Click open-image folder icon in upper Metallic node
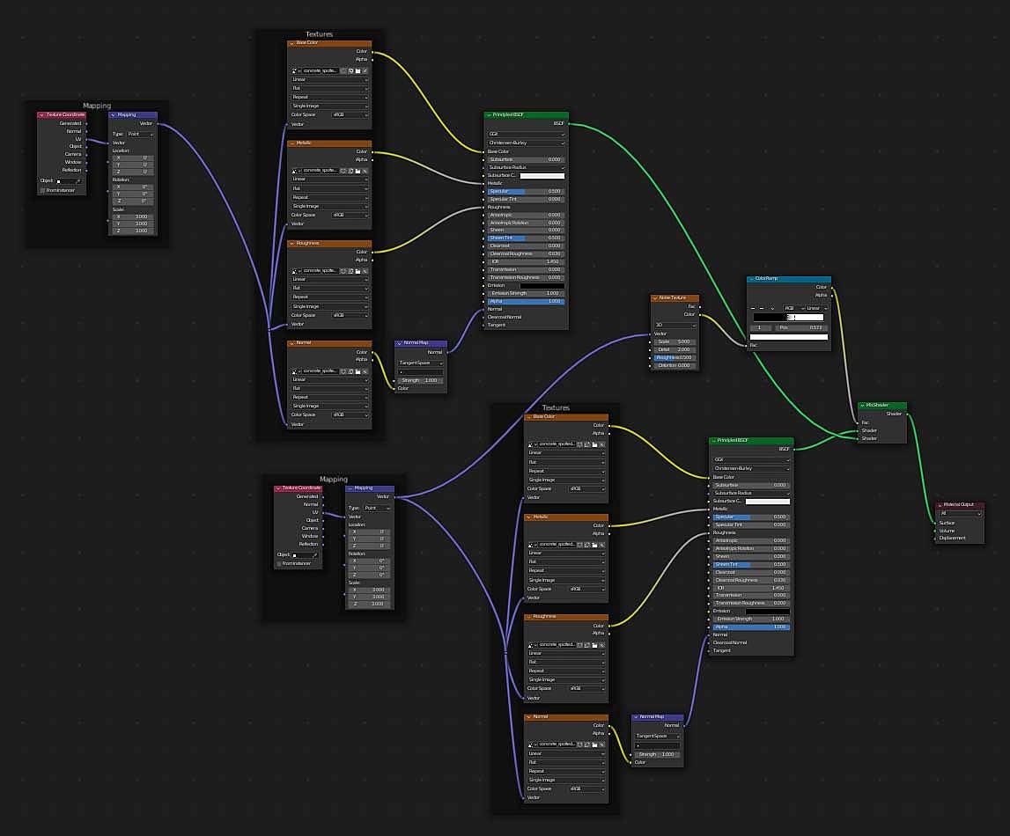 pos(358,172)
